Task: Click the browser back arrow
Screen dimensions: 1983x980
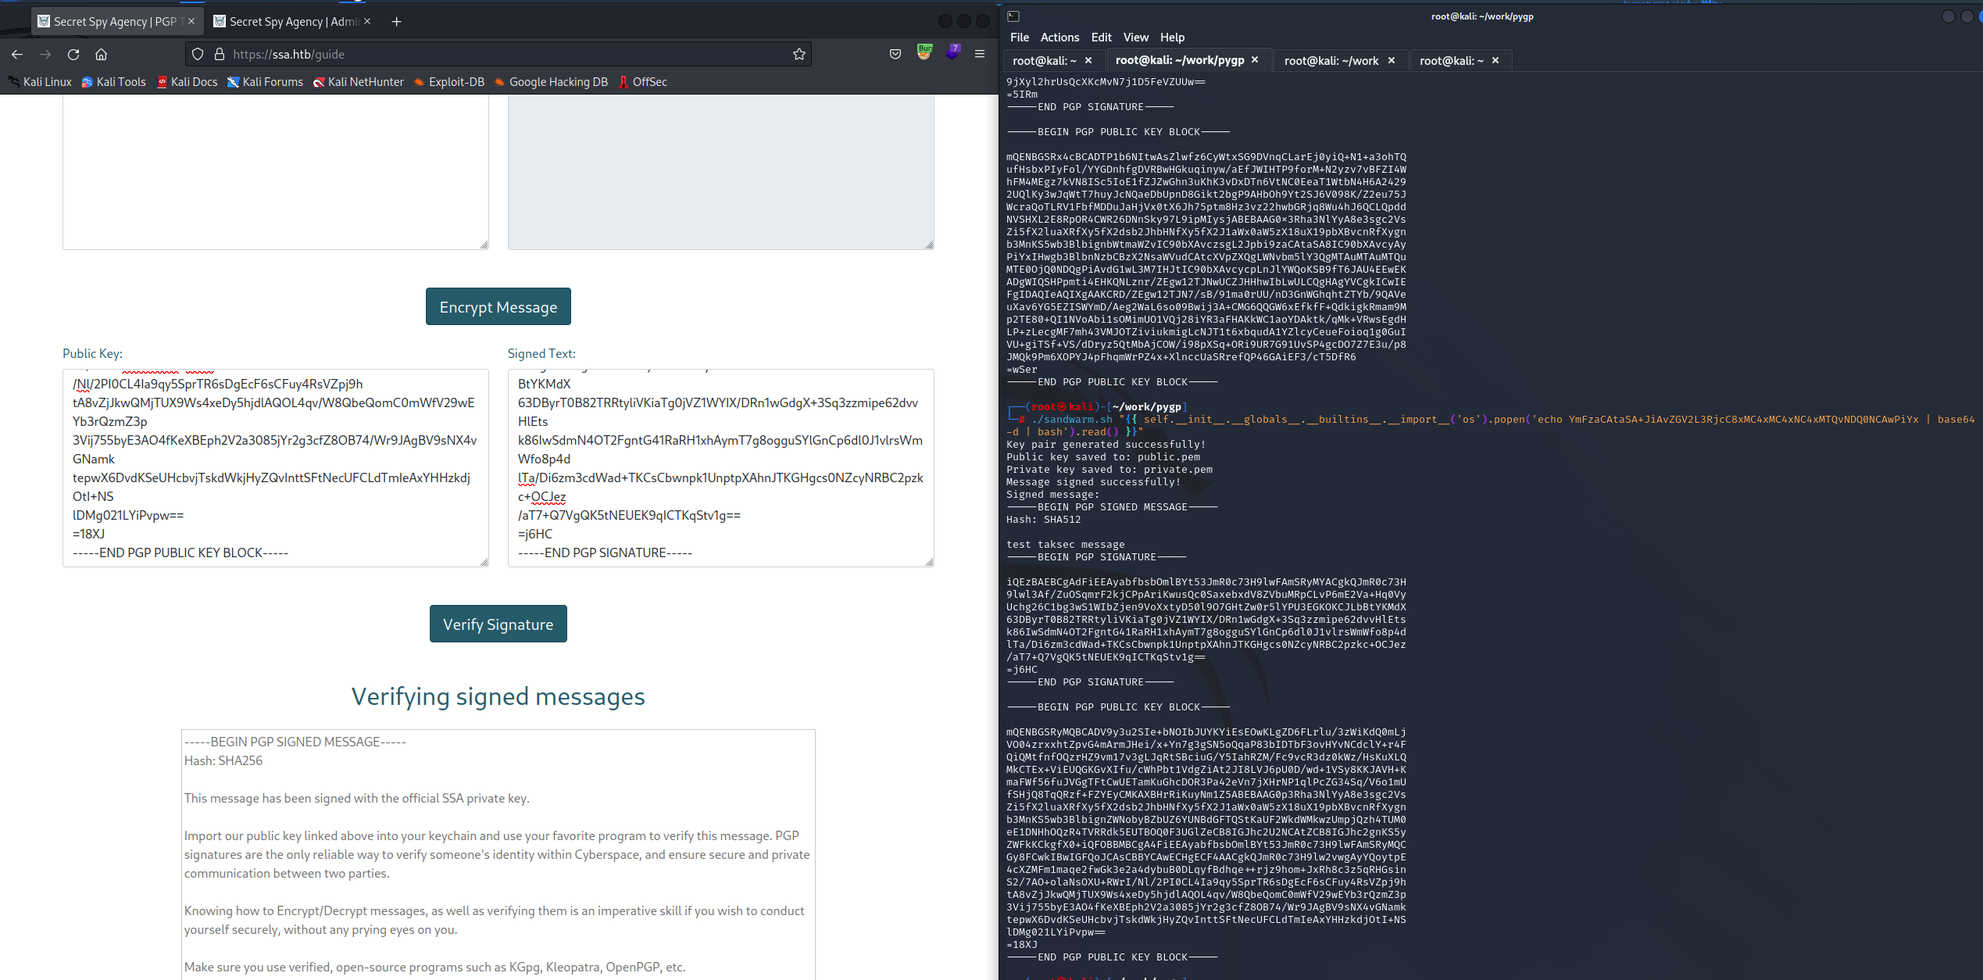Action: click(17, 54)
